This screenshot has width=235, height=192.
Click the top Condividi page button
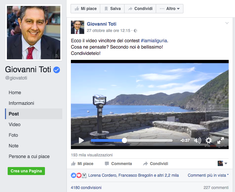point(140,9)
